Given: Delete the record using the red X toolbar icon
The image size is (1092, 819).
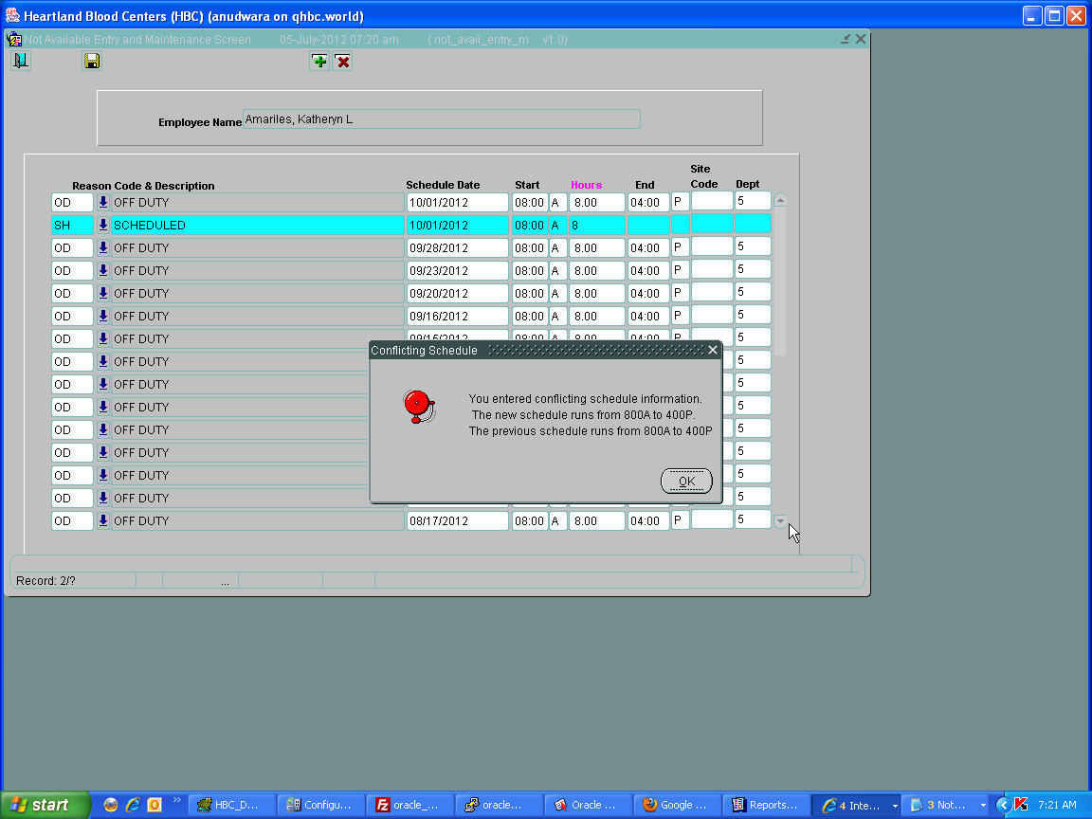Looking at the screenshot, I should point(342,62).
